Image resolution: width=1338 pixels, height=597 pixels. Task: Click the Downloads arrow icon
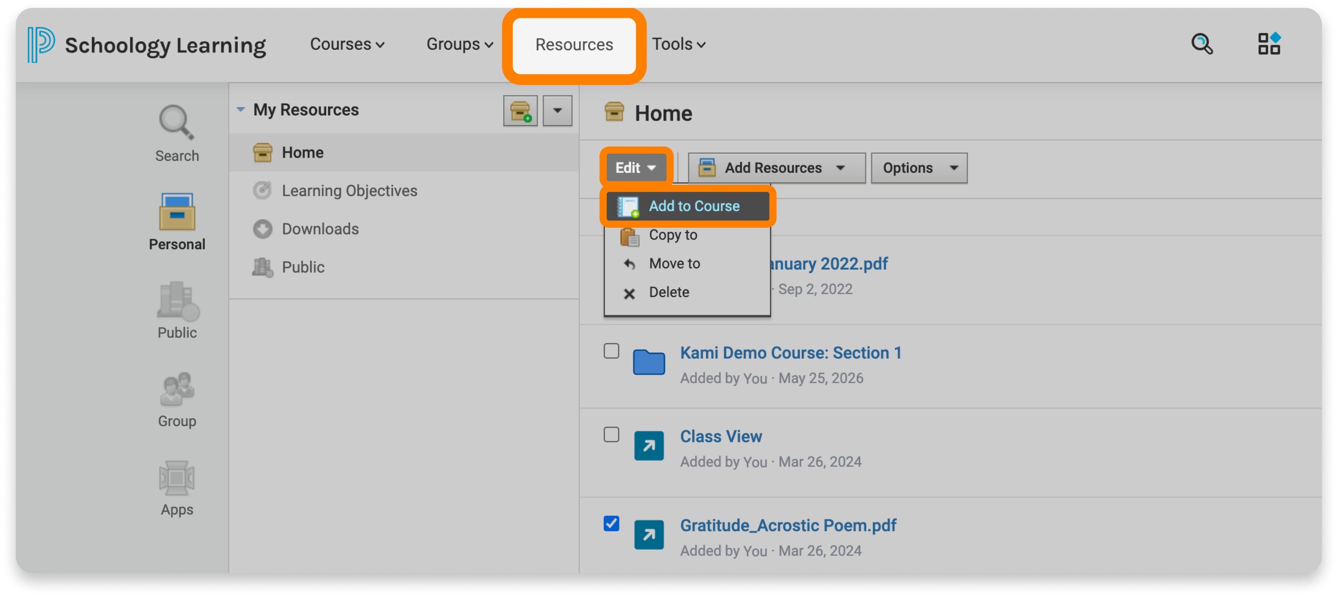click(262, 229)
